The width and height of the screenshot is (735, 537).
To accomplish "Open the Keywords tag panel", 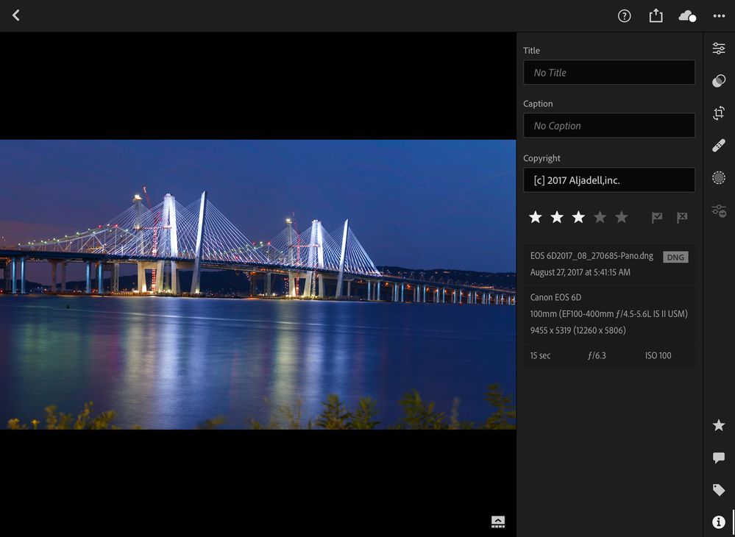I will [719, 490].
